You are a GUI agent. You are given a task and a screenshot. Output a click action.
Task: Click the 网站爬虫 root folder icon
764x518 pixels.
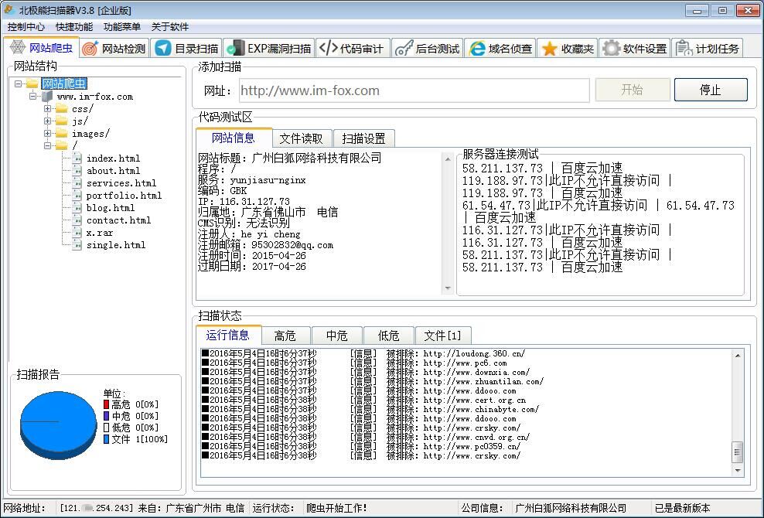tap(32, 83)
